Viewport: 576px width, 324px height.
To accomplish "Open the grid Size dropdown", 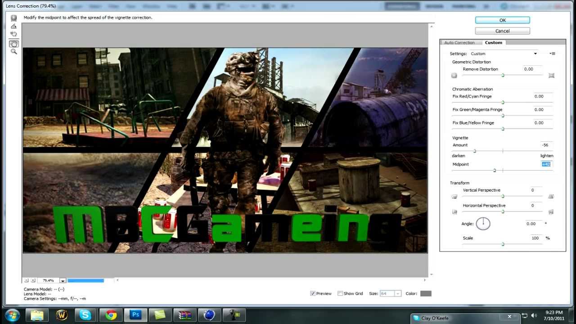I will click(x=398, y=293).
